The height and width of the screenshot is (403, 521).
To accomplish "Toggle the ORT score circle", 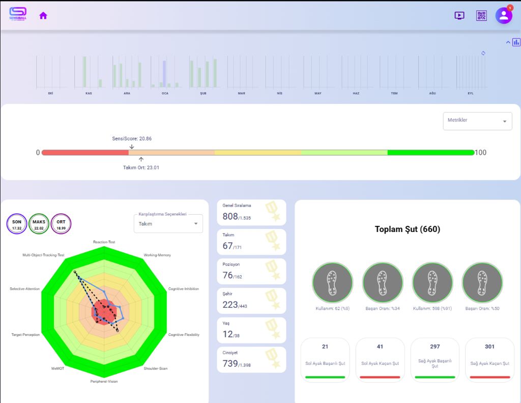I will click(x=61, y=223).
